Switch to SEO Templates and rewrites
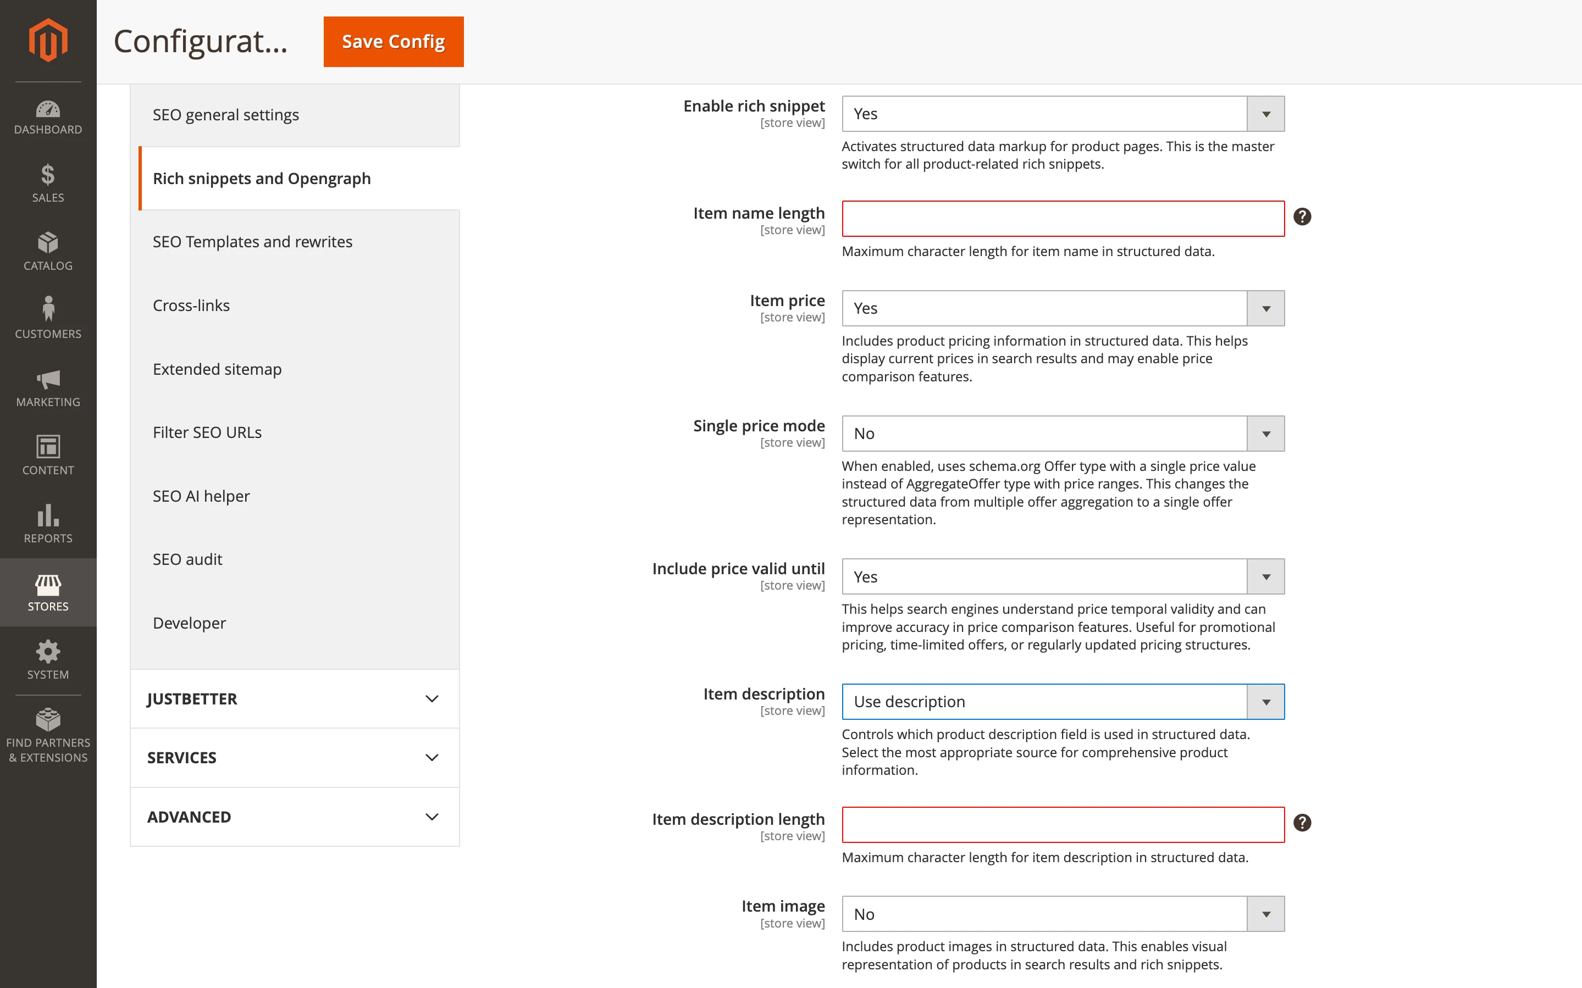The height and width of the screenshot is (988, 1582). [252, 241]
